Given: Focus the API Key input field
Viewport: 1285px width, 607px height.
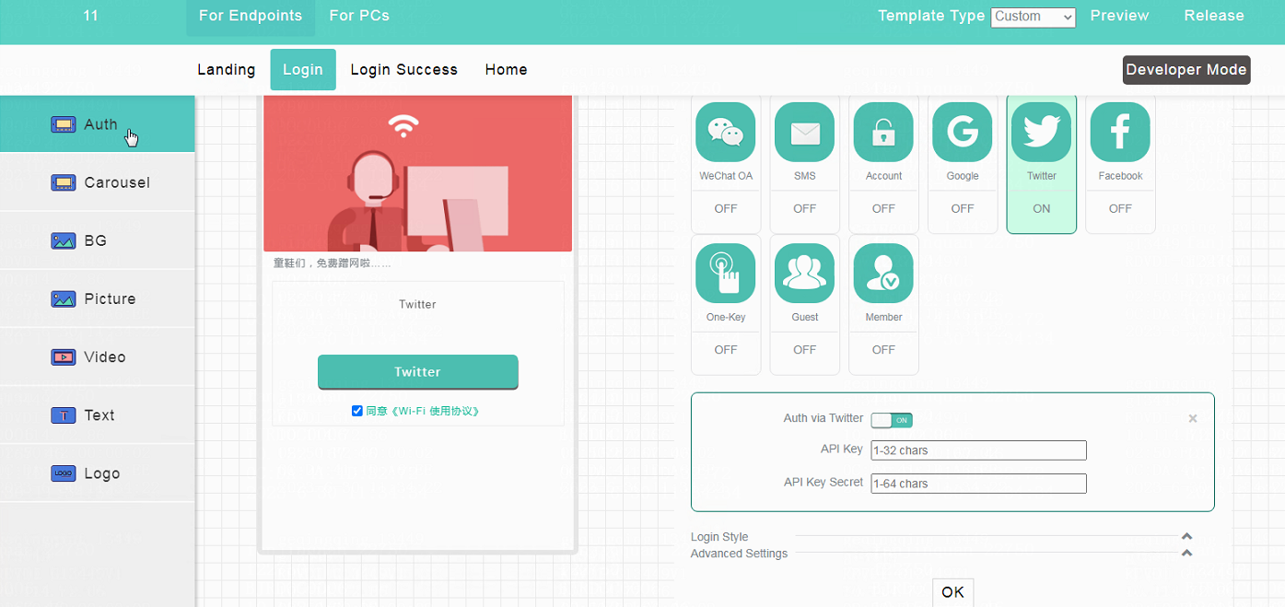Looking at the screenshot, I should [978, 450].
